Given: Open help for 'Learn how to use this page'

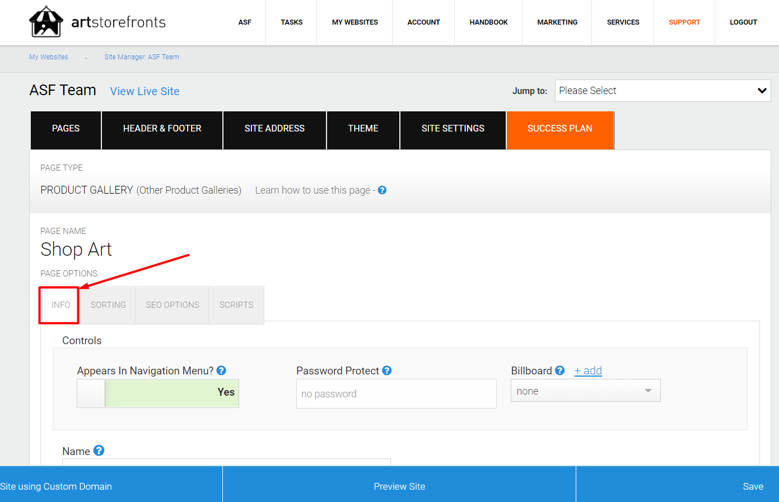Looking at the screenshot, I should tap(382, 190).
